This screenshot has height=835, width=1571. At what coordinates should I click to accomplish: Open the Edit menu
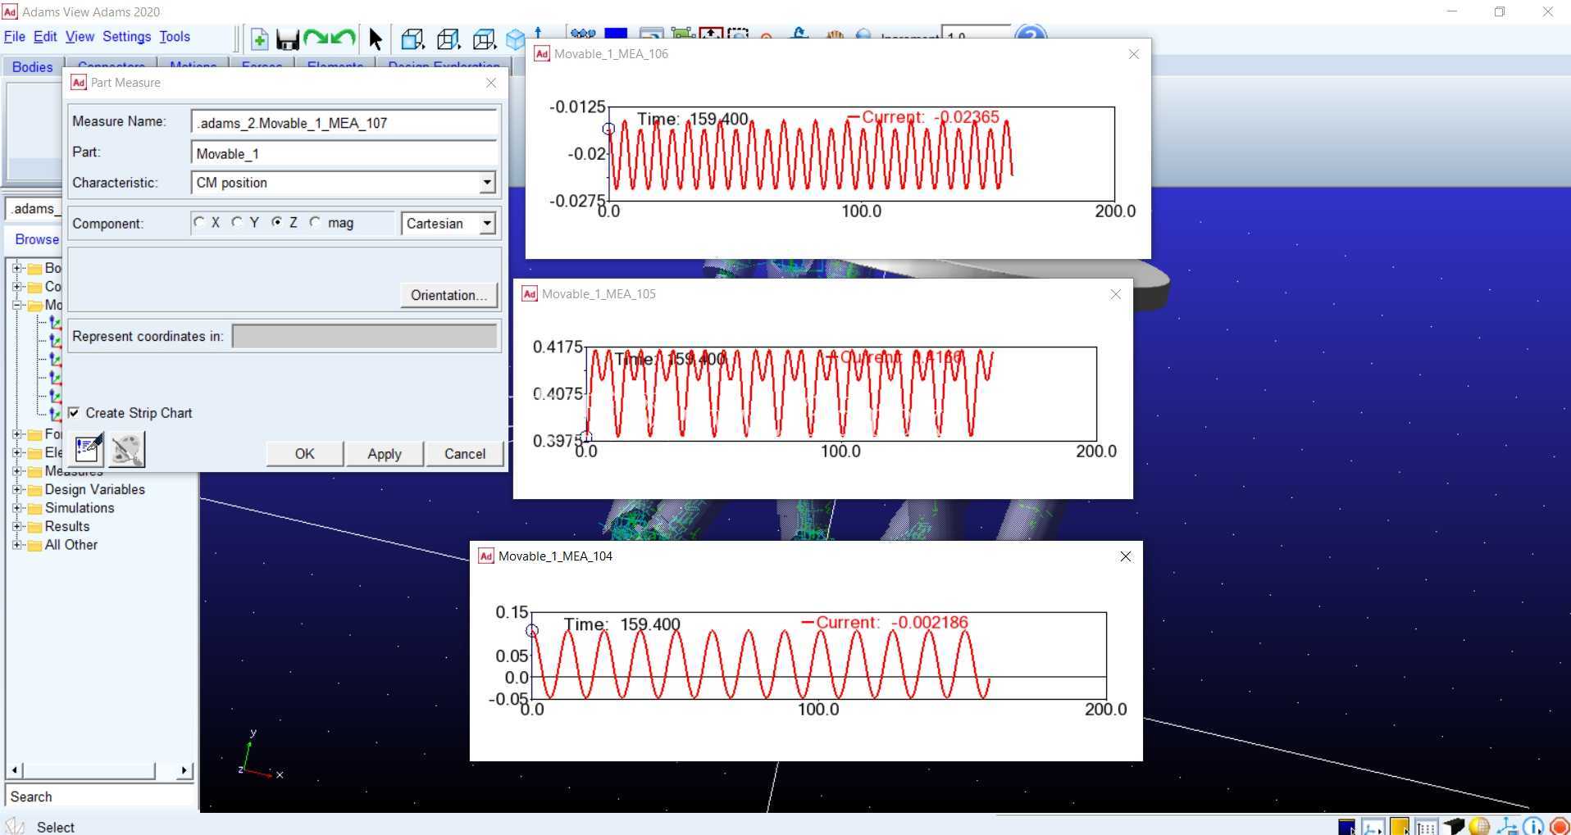click(x=45, y=37)
